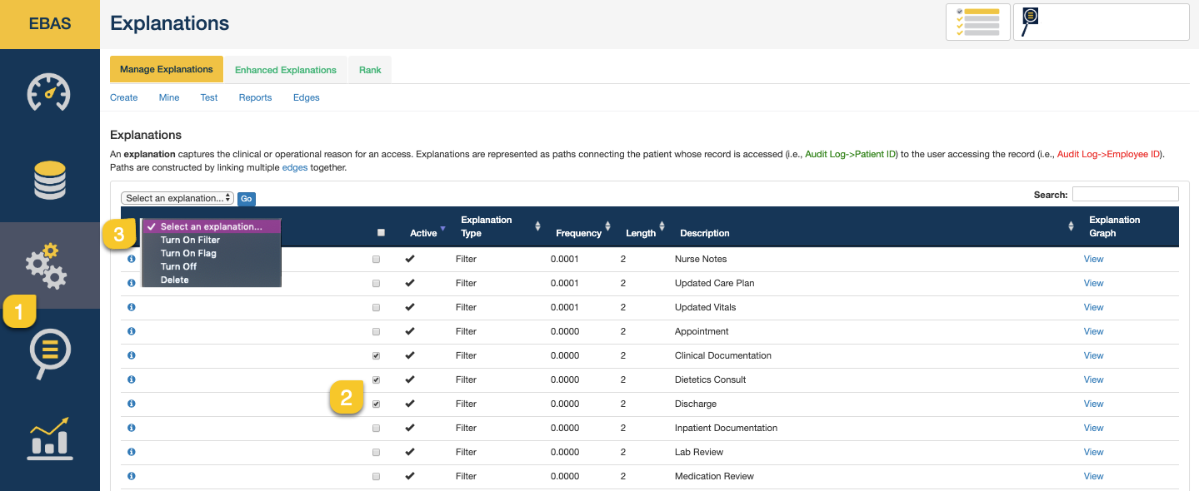The width and height of the screenshot is (1199, 491).
Task: Uncheck the Clinical Documentation checkbox
Action: [376, 356]
